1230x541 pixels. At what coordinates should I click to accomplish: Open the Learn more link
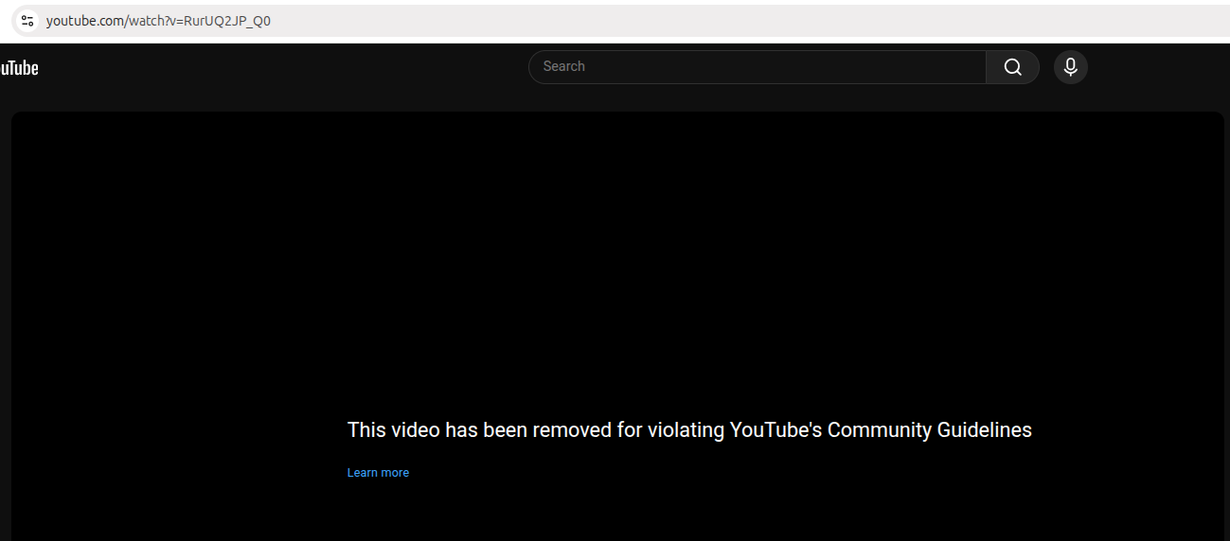(378, 473)
